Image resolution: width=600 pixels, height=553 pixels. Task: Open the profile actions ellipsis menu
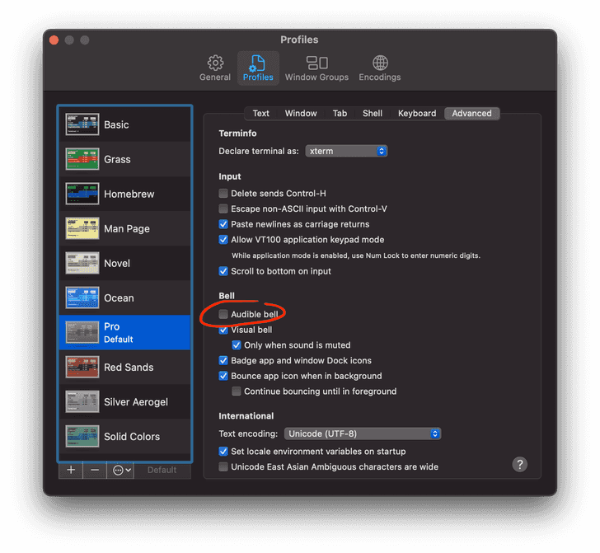[x=121, y=470]
